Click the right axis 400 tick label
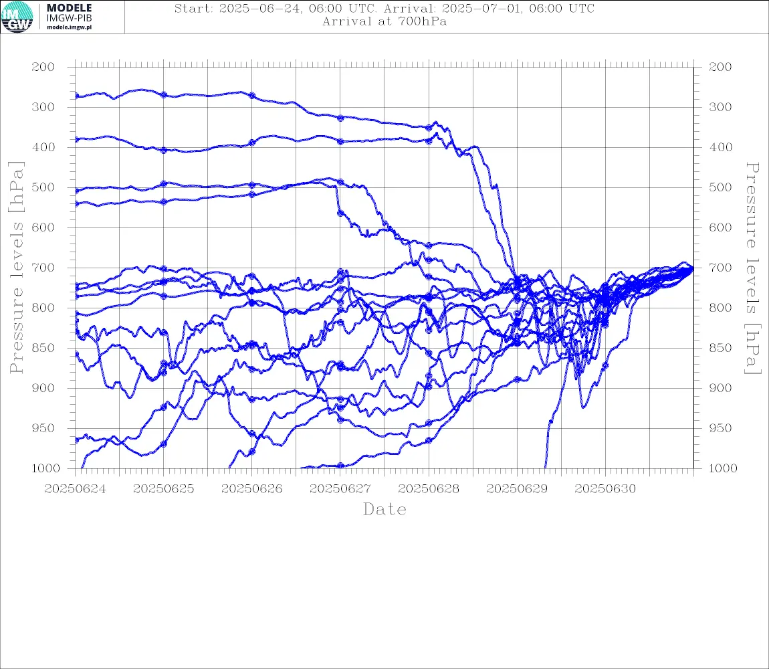This screenshot has height=669, width=769. [720, 147]
